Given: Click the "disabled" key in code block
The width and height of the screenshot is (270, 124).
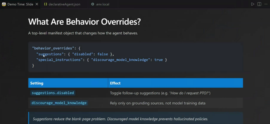Looking at the screenshot, I should pyautogui.click(x=83, y=54).
